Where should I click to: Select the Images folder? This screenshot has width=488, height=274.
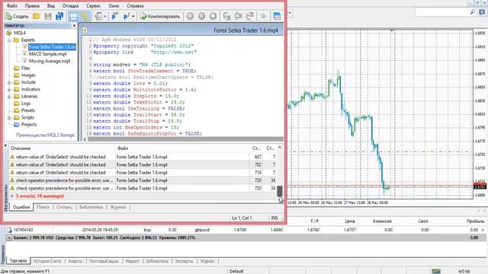[28, 75]
